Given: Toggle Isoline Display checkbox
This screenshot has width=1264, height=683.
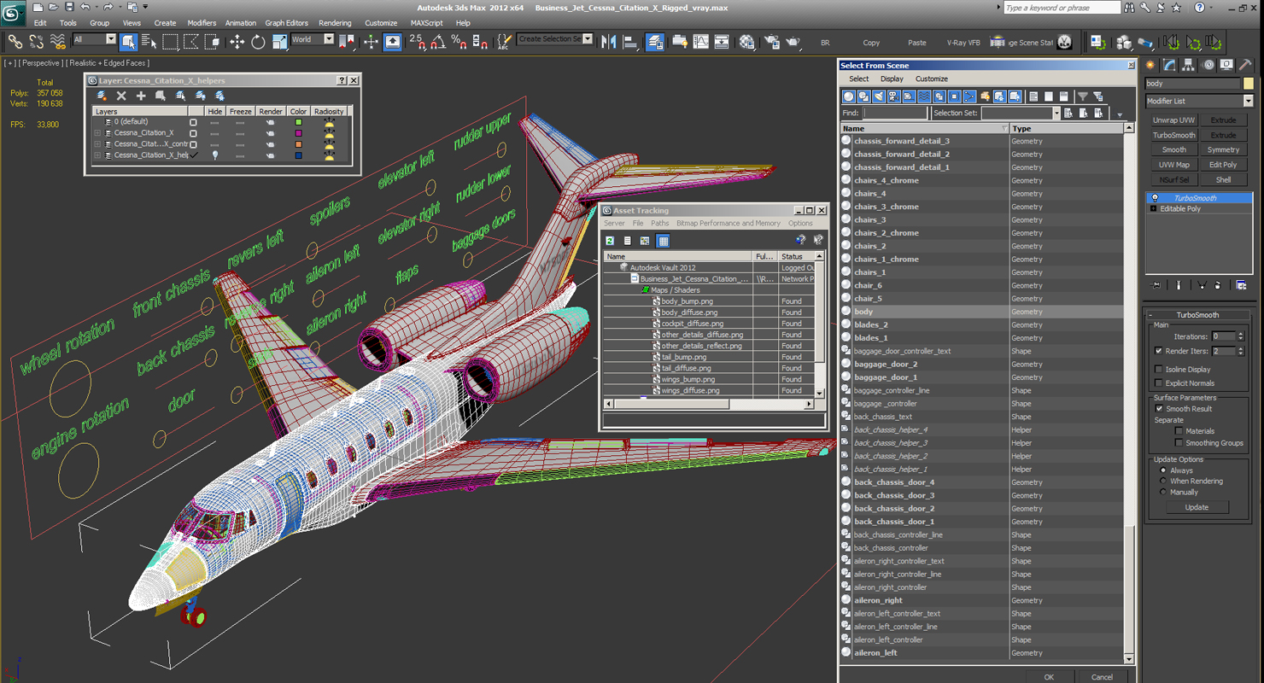Looking at the screenshot, I should [1159, 370].
